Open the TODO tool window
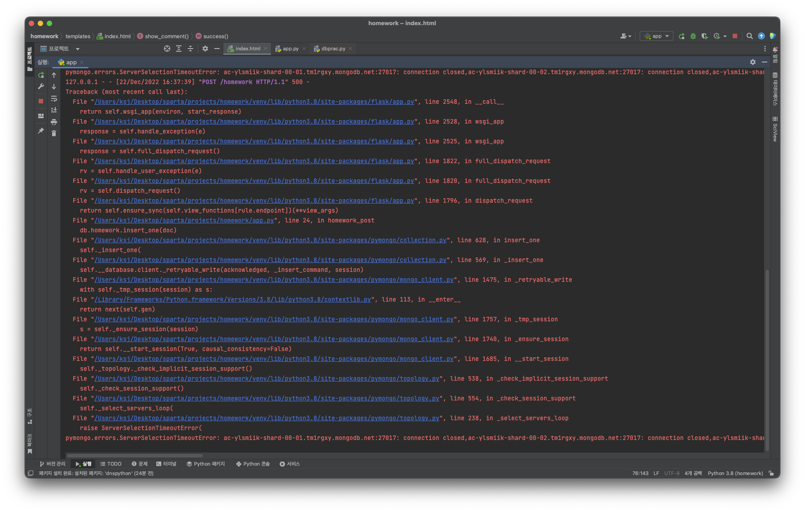This screenshot has width=805, height=511. 111,464
